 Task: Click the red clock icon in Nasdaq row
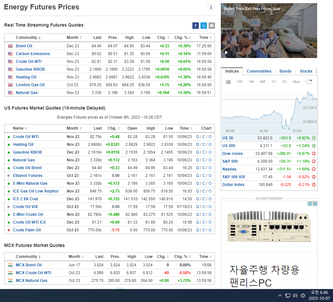coord(314,169)
